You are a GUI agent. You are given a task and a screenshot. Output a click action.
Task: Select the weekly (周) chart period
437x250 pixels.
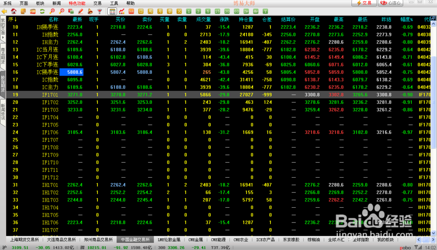[150, 11]
